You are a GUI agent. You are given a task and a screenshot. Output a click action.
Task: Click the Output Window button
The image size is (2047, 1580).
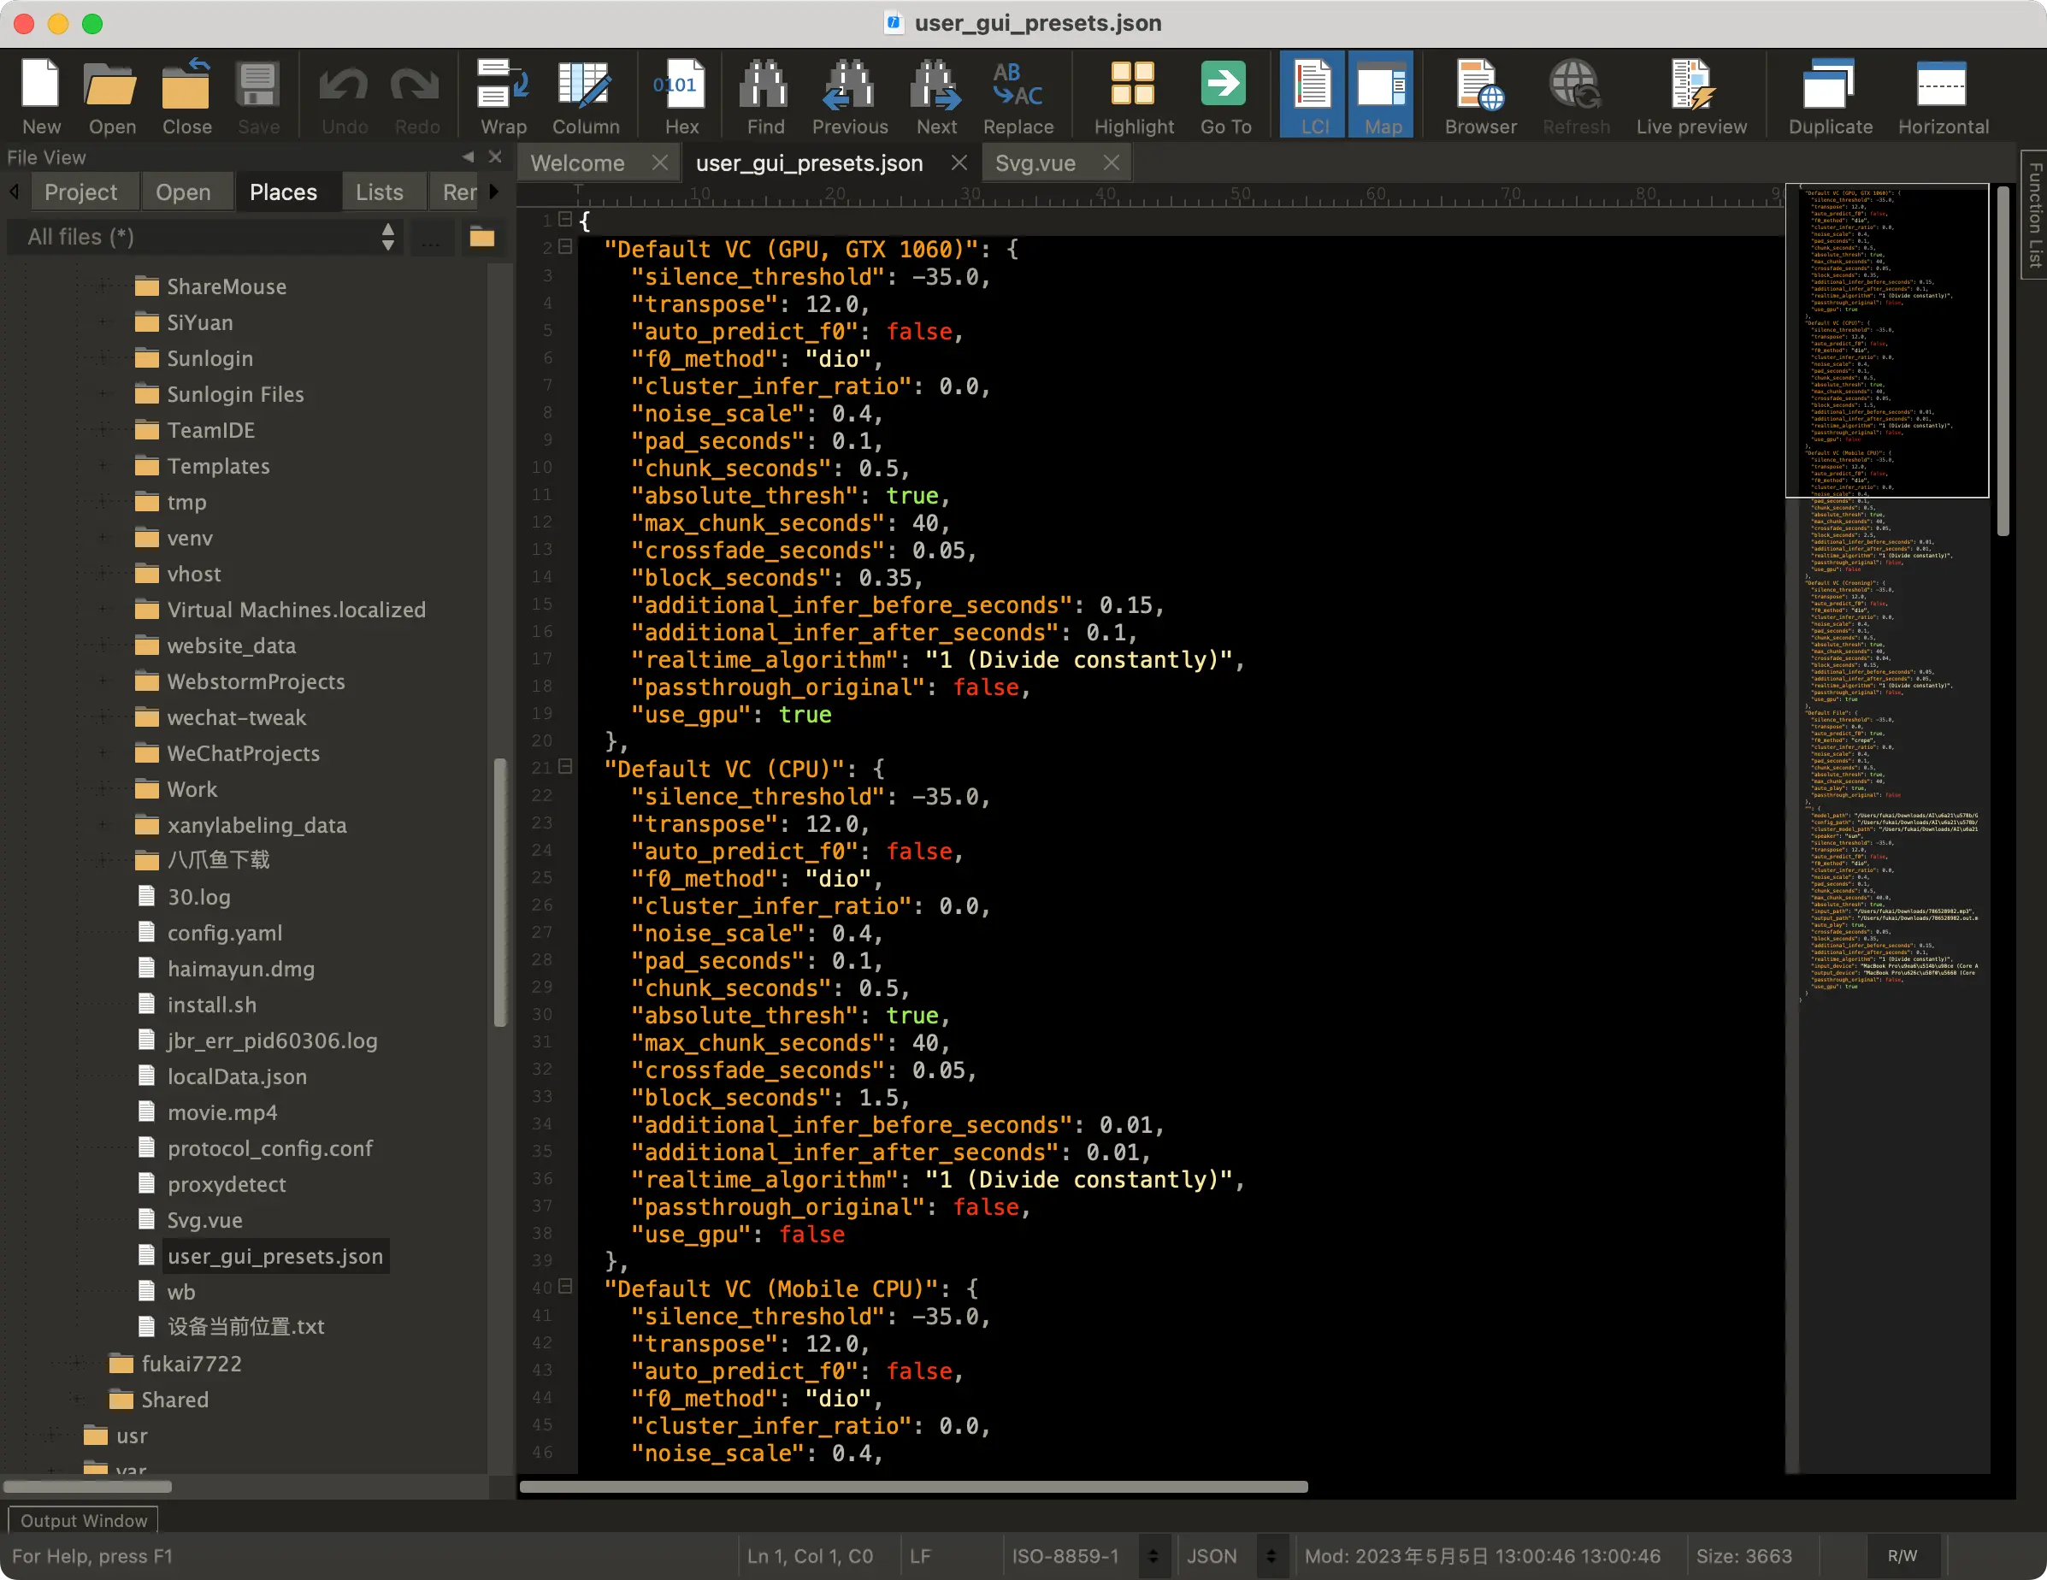[84, 1520]
